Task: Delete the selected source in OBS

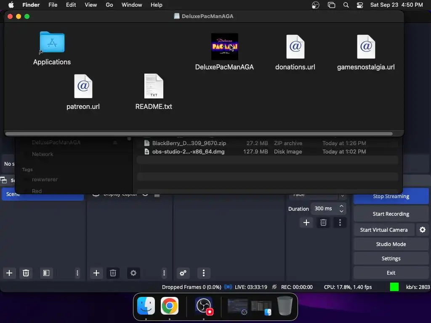Action: coord(113,273)
